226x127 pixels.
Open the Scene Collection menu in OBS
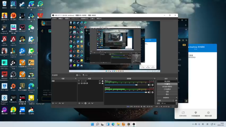pyautogui.click(x=84, y=19)
